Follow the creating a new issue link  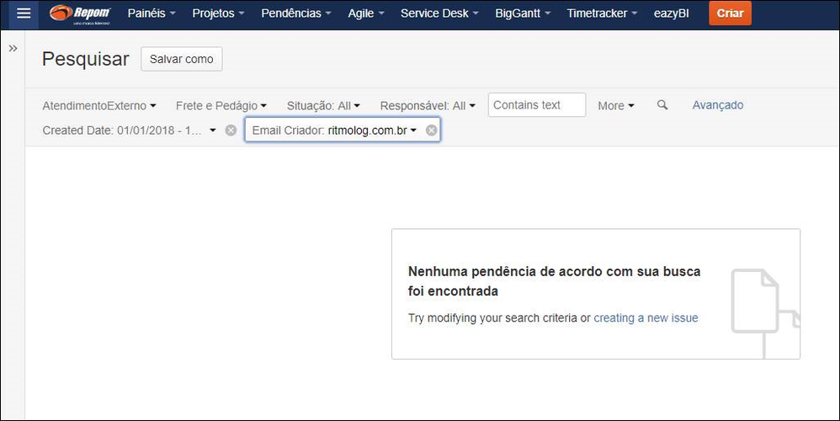[646, 317]
